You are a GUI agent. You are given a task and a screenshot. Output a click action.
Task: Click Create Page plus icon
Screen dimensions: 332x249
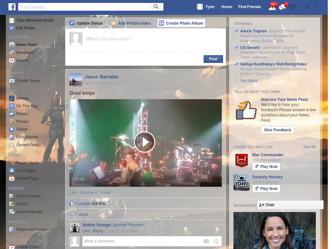[12, 178]
